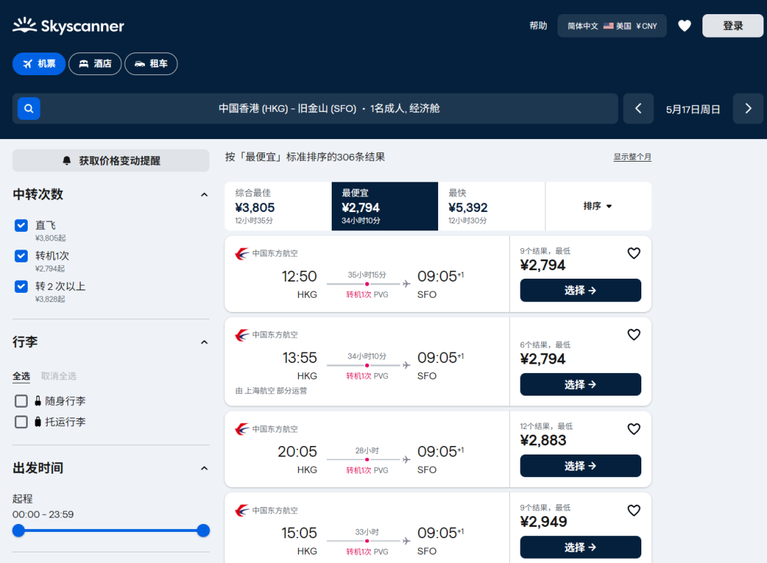The width and height of the screenshot is (767, 563).
Task: Collapse the 行李 filter section
Action: click(204, 342)
